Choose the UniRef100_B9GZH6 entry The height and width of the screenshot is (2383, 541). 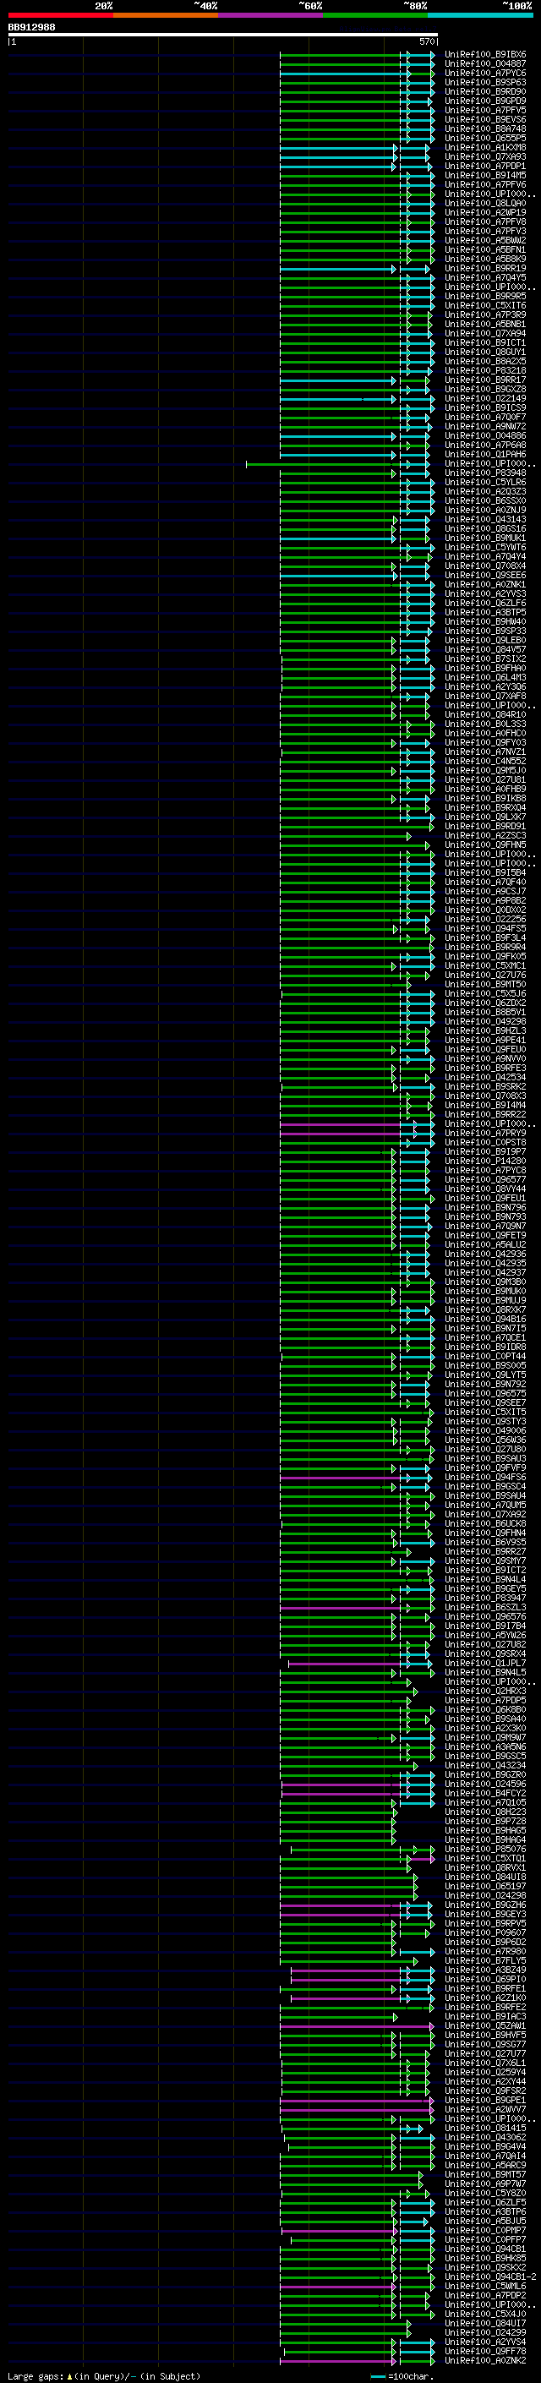484,1905
